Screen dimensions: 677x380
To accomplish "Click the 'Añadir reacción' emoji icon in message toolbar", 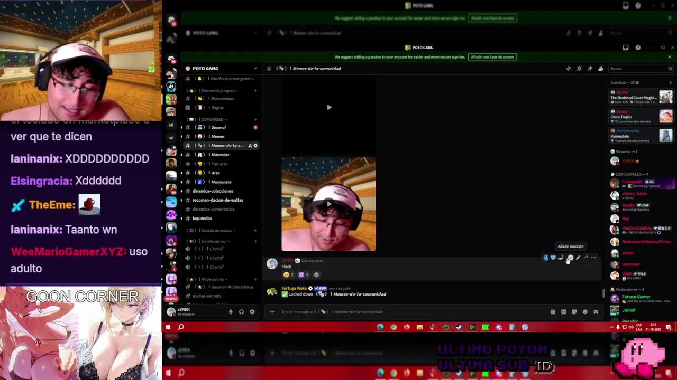I will pyautogui.click(x=570, y=258).
